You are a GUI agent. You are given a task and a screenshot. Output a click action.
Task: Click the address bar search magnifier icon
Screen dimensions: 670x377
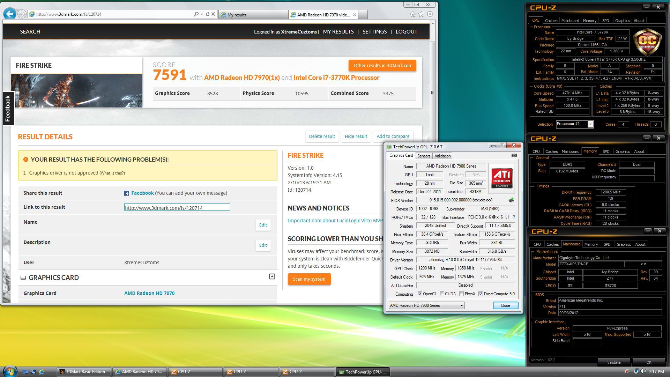point(196,14)
